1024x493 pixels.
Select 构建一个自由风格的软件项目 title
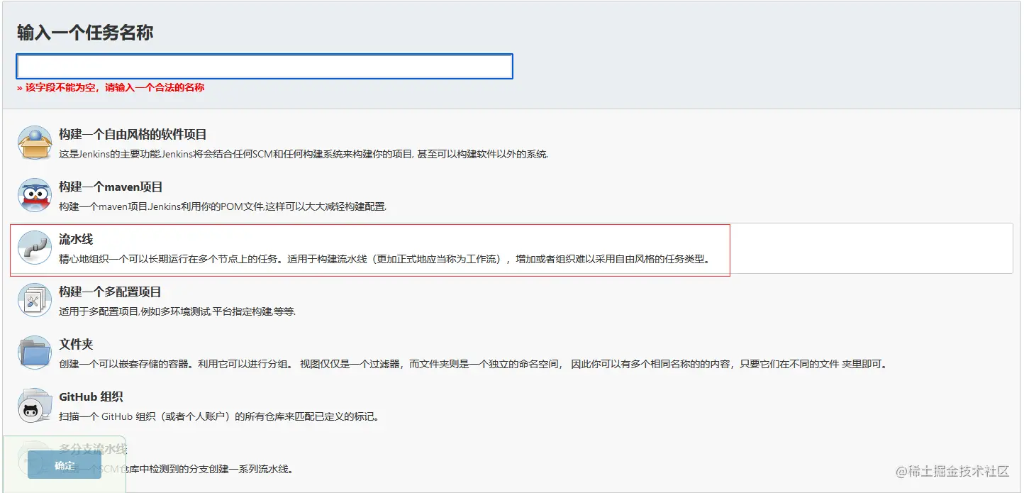133,134
